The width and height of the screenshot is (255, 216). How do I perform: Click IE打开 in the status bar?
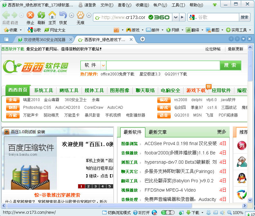point(141,212)
